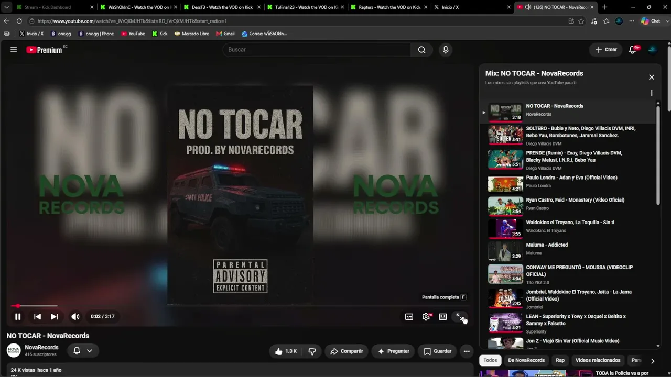Select the De NovaRecords filter chip
The width and height of the screenshot is (671, 377).
coord(526,360)
